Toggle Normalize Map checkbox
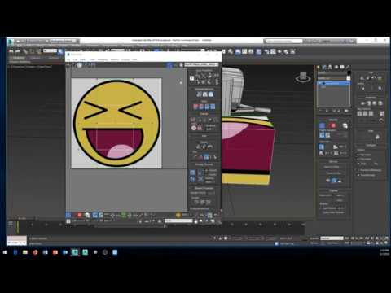 tap(358, 175)
